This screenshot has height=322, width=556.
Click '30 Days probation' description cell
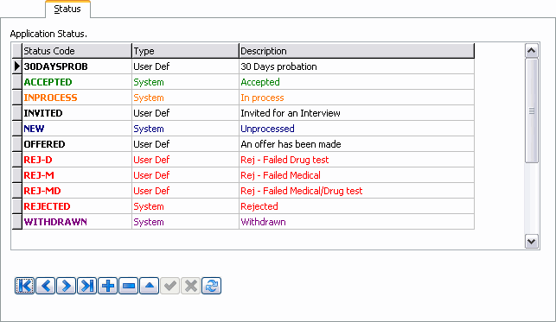click(357, 66)
